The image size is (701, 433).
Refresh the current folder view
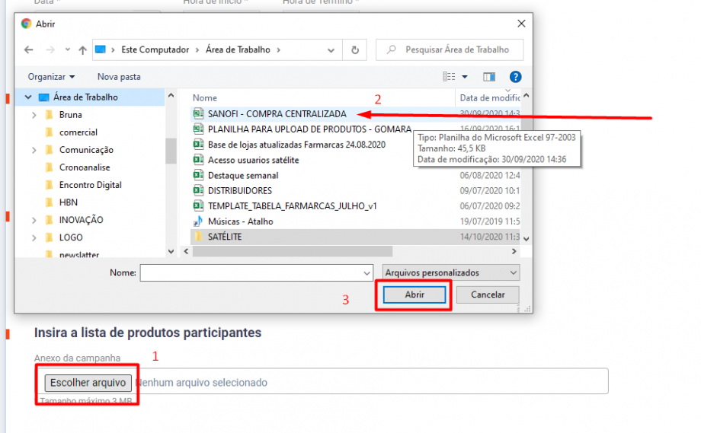(354, 50)
